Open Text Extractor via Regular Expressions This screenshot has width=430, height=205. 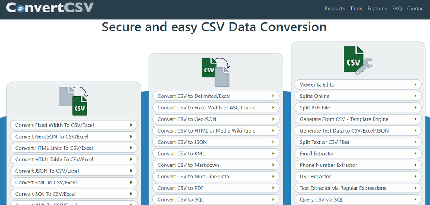[358, 188]
